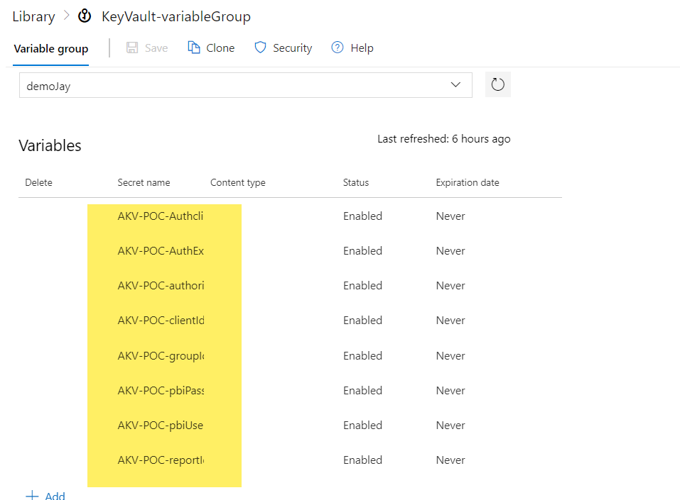Click Never expiration of AKV-POC-pbiUse

(450, 425)
